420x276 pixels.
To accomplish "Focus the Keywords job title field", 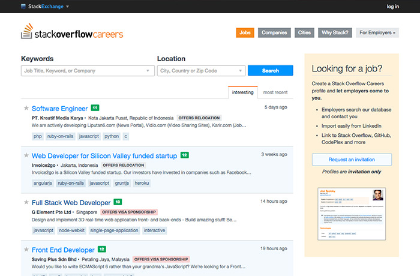I will point(88,71).
